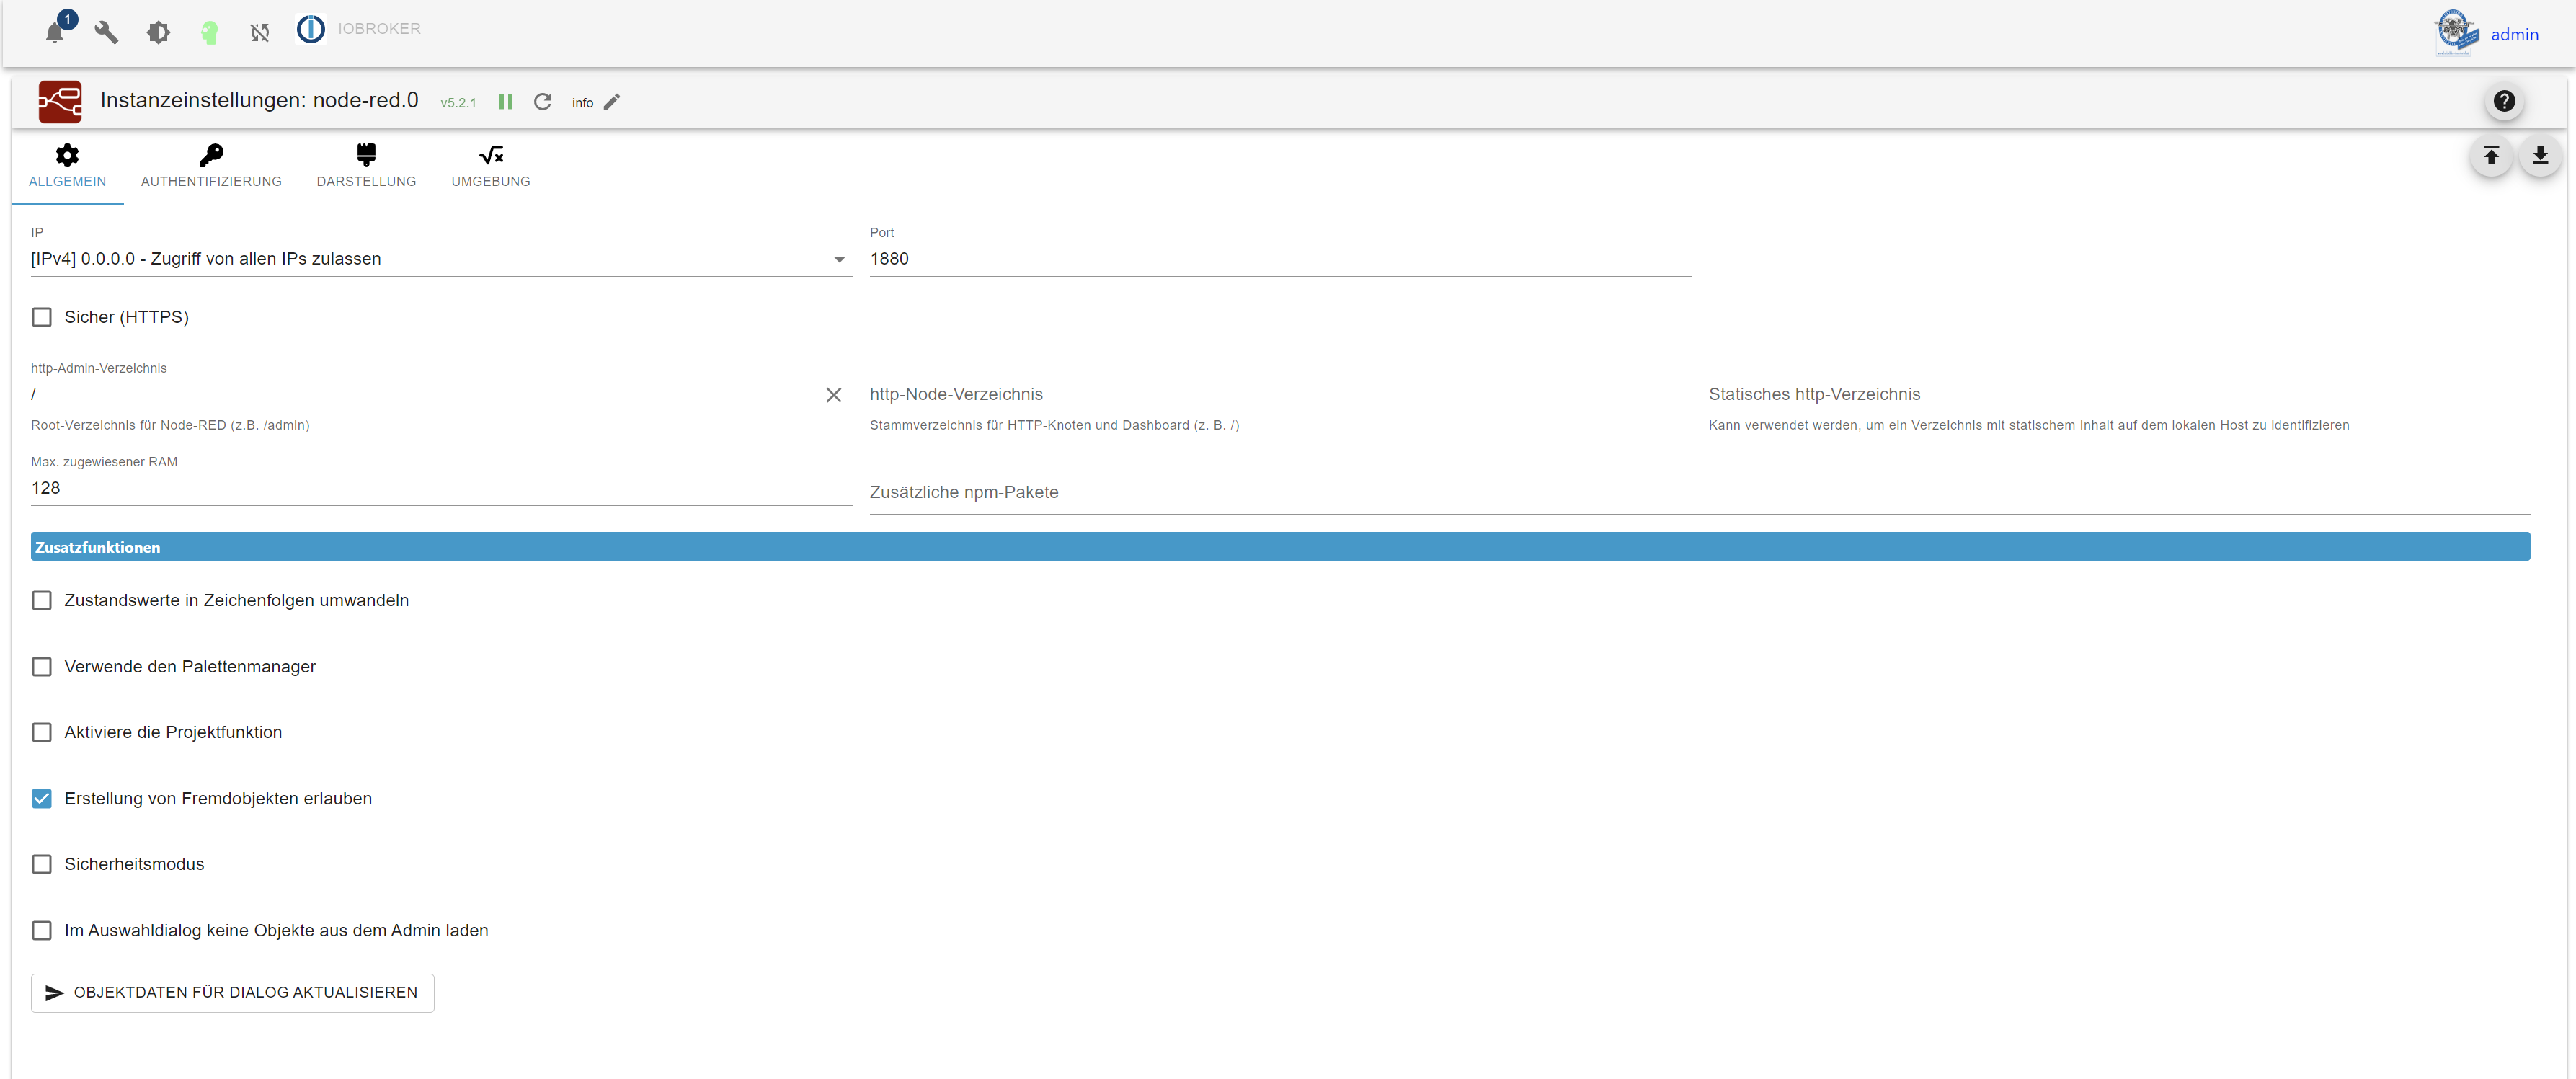Enable Verwende den Palettenmanager checkbox

coord(42,666)
